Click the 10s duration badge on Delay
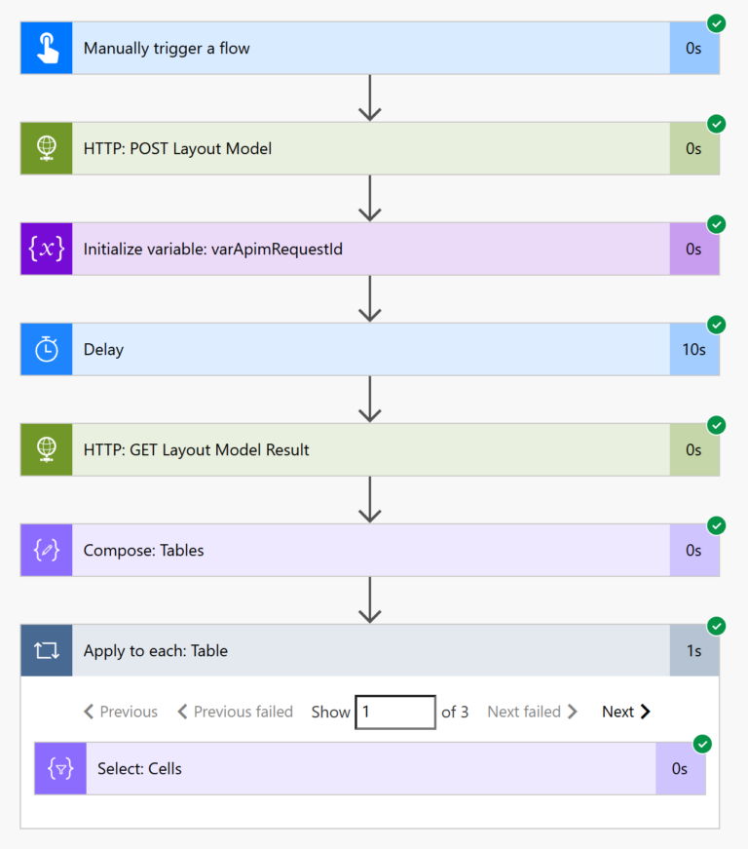This screenshot has height=849, width=748. tap(693, 349)
